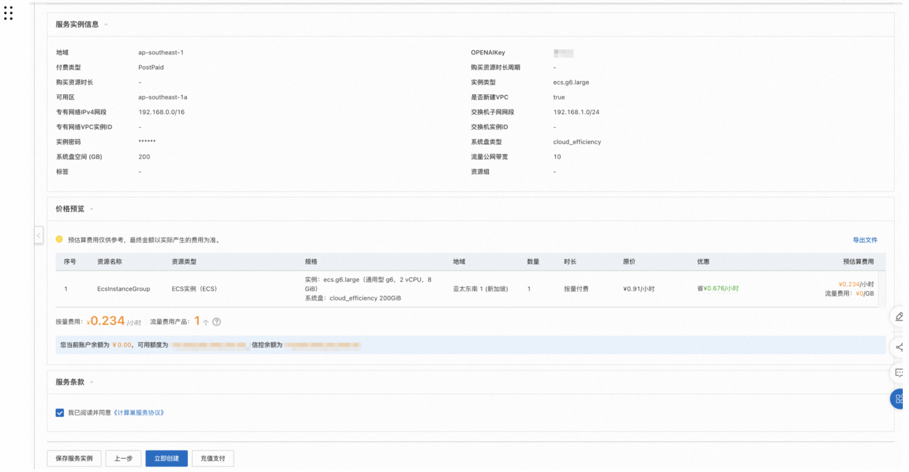Collapse the left sidebar arrow handle
909x472 pixels.
pos(38,235)
